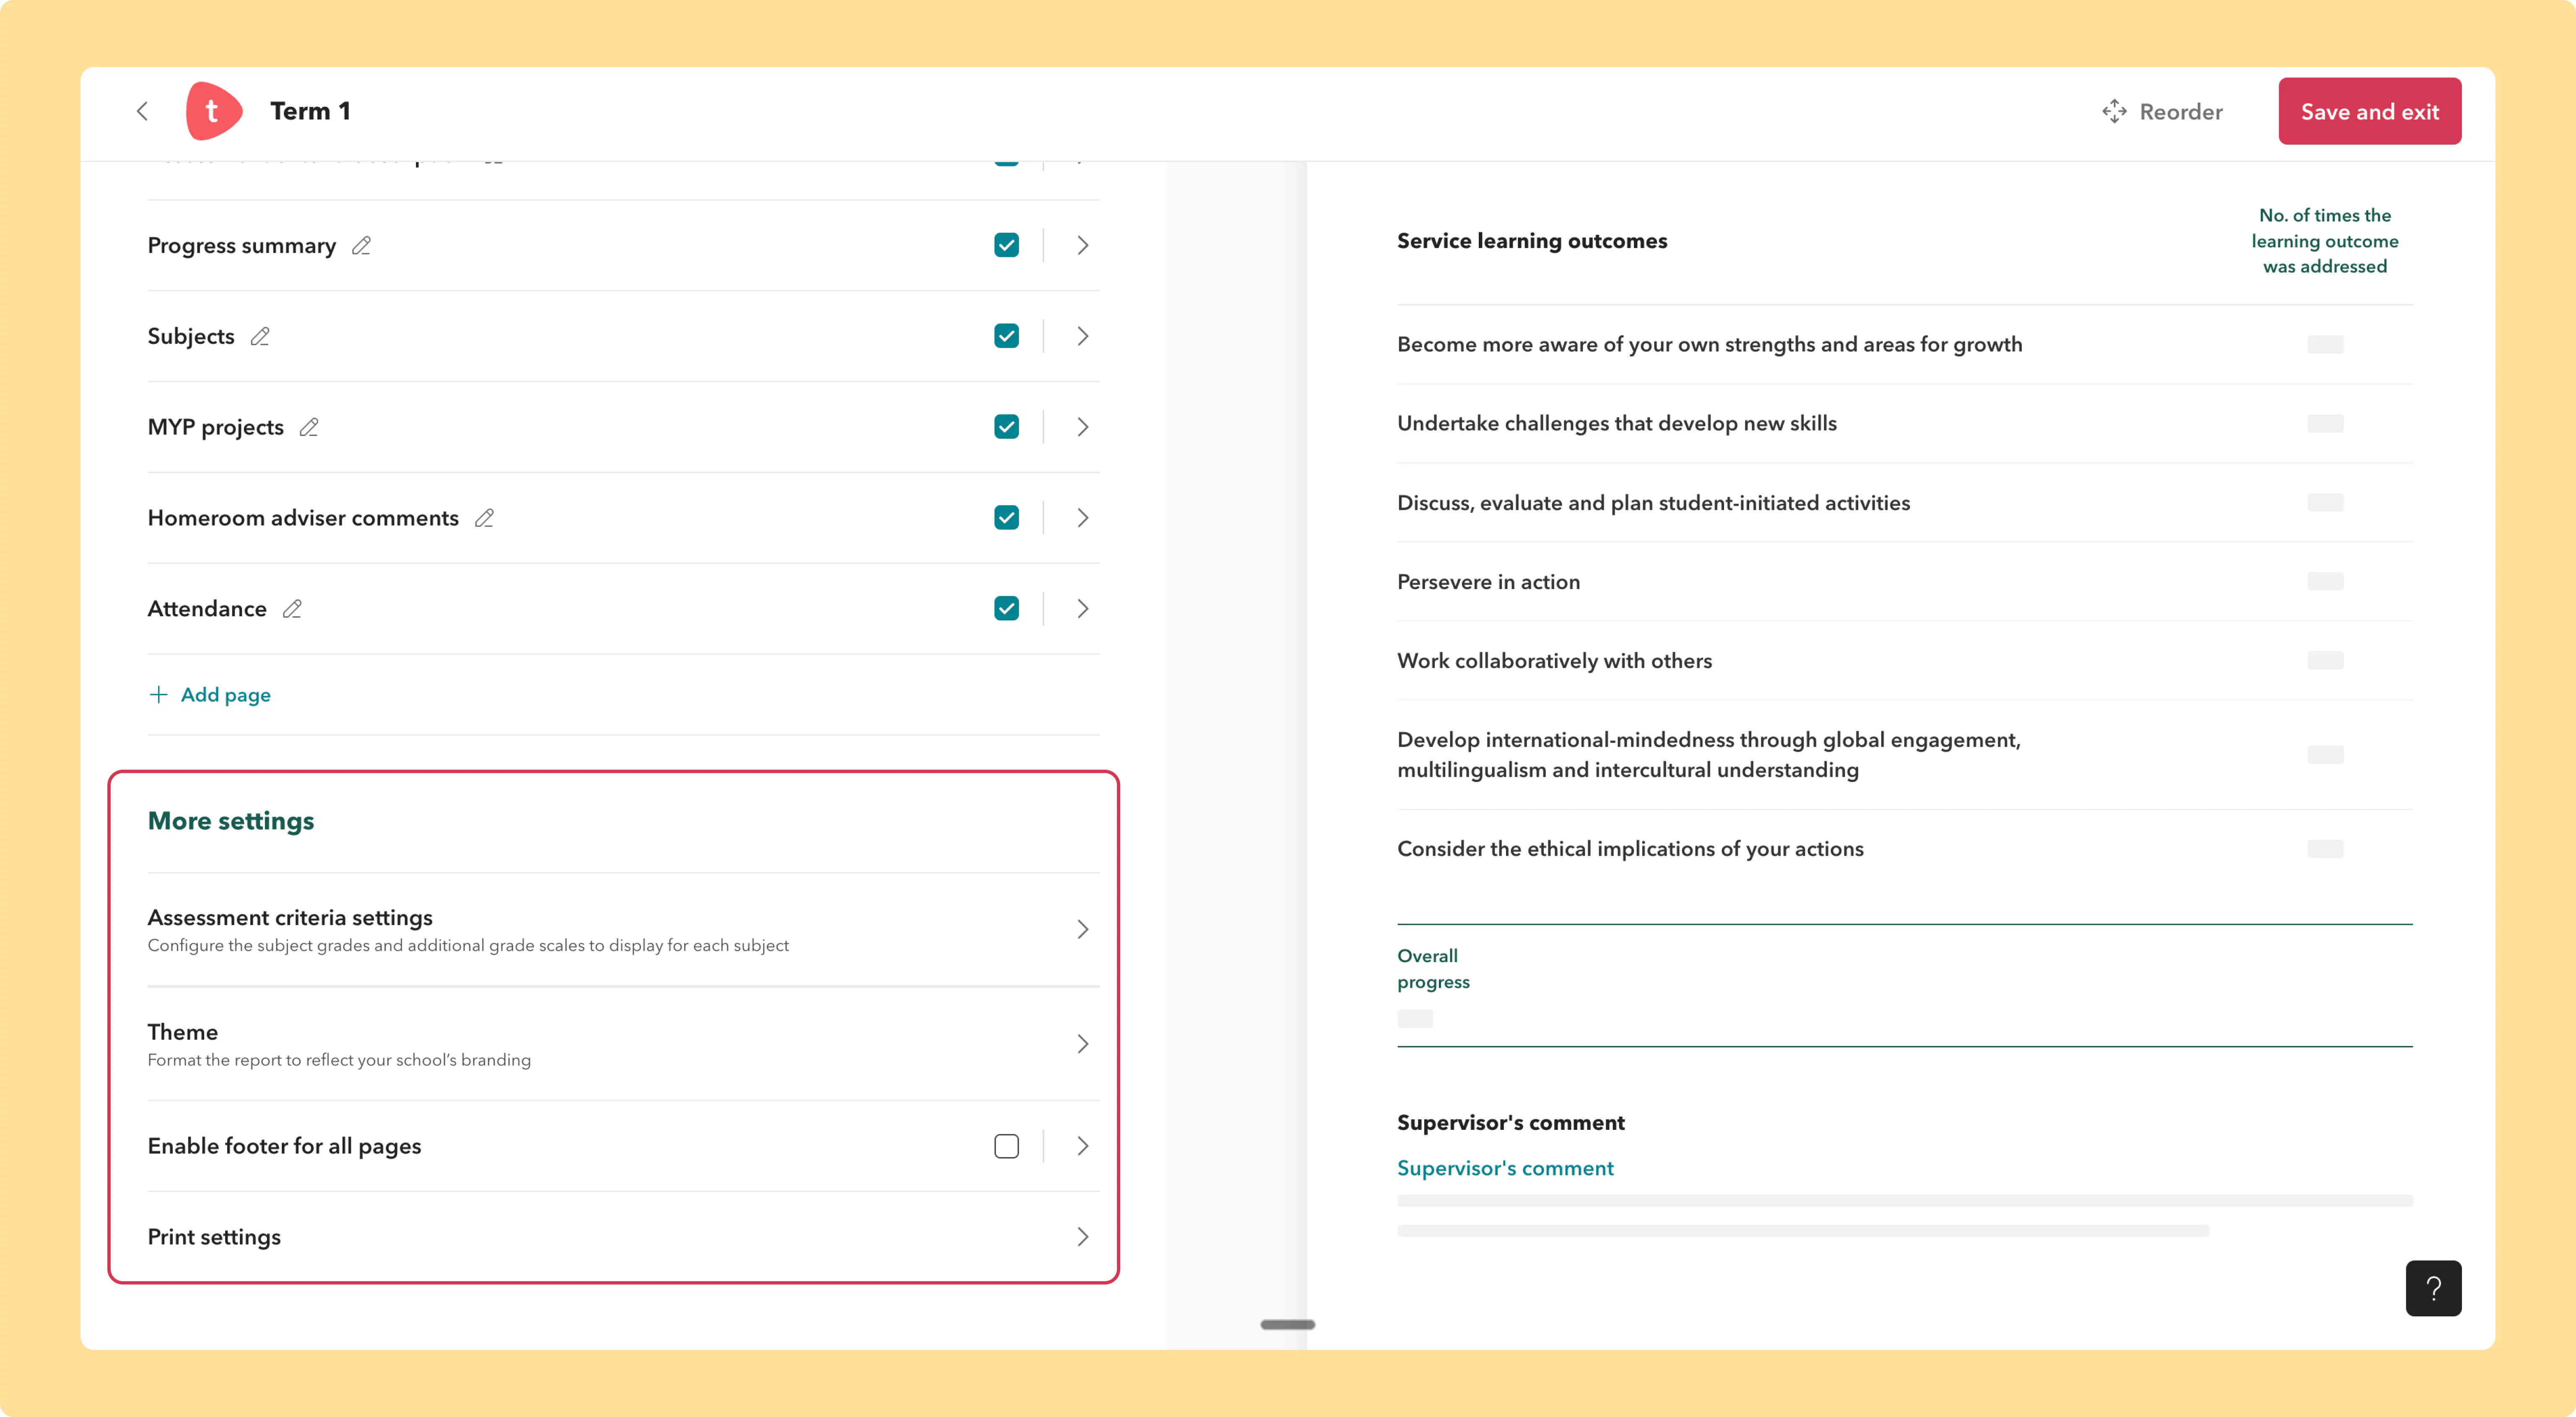Screen dimensions: 2576x1417
Task: Click 'Consider the ethical implications' outcome
Action: point(1630,849)
